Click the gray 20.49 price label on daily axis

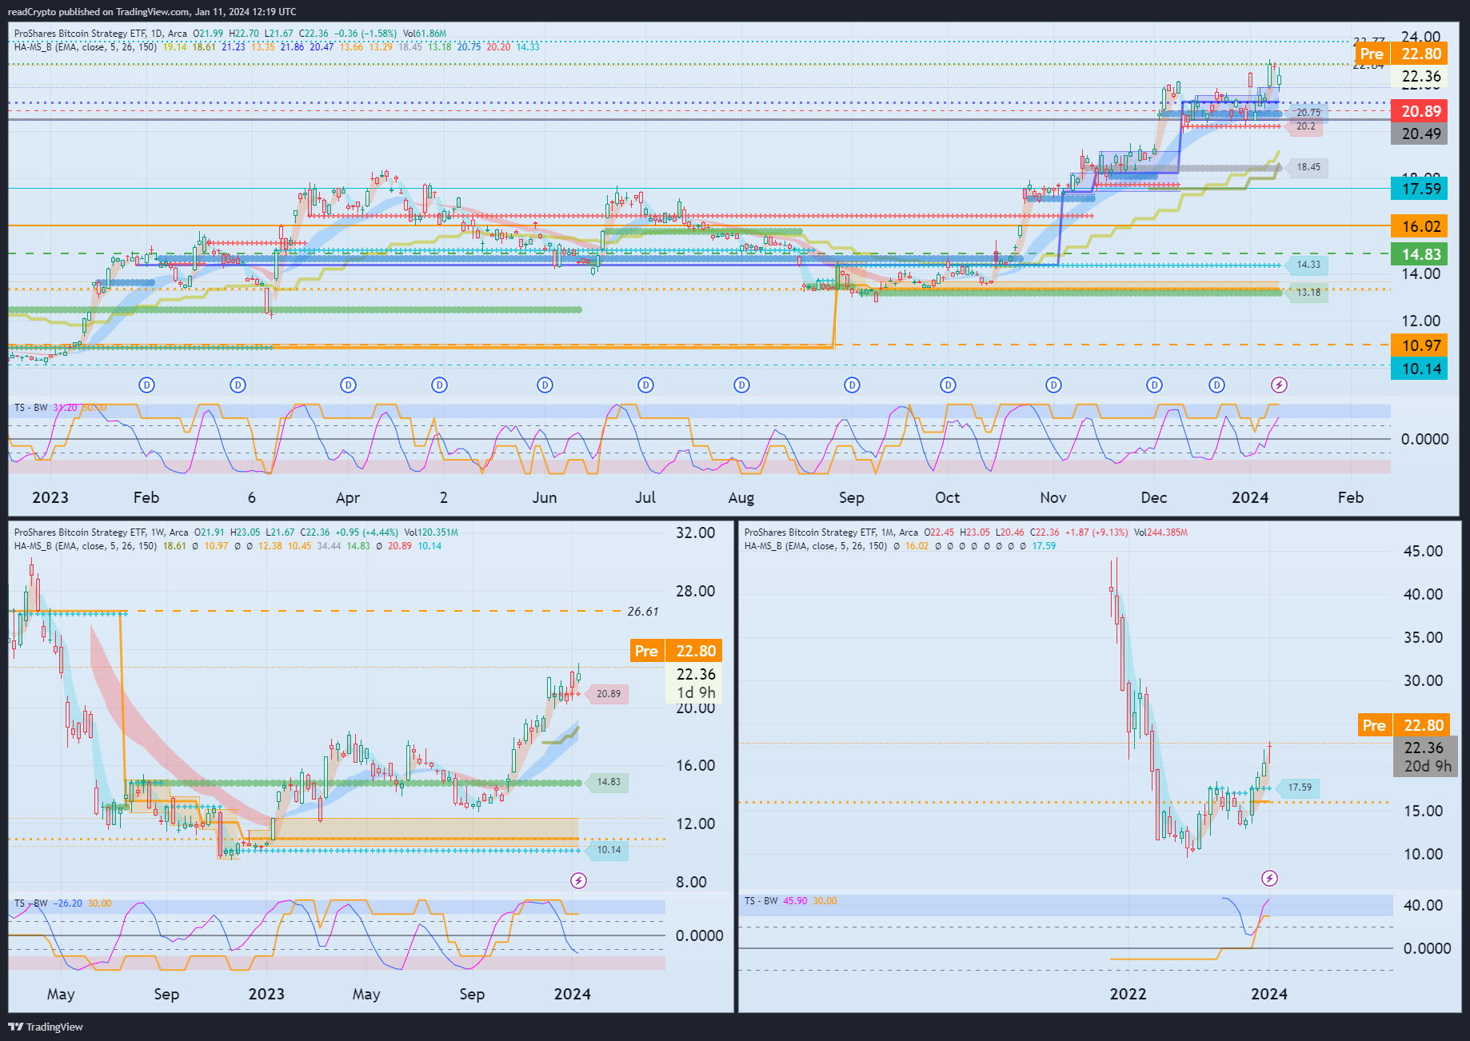[x=1420, y=134]
